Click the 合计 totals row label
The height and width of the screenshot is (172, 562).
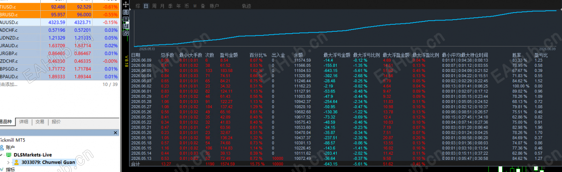coord(135,164)
